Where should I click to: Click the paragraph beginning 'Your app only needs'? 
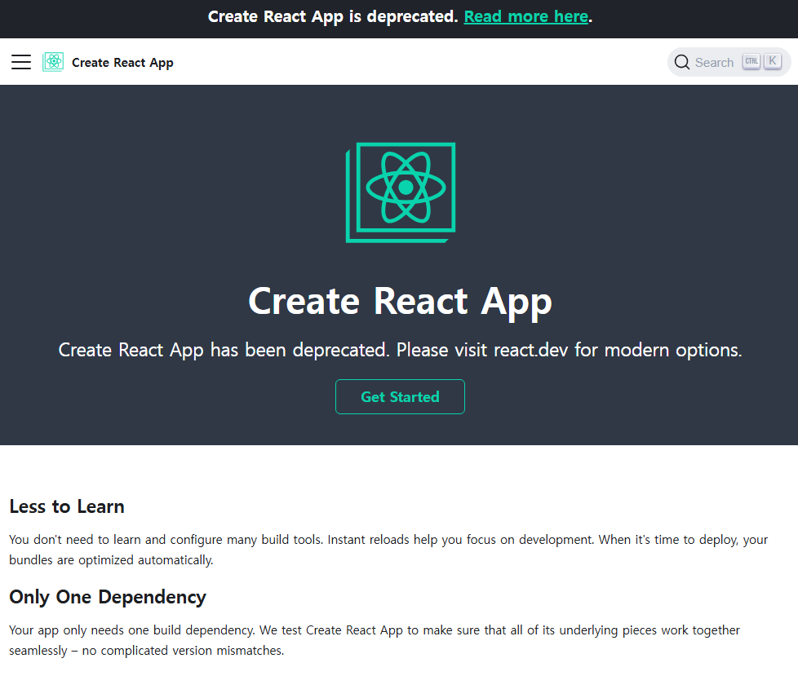[x=375, y=640]
